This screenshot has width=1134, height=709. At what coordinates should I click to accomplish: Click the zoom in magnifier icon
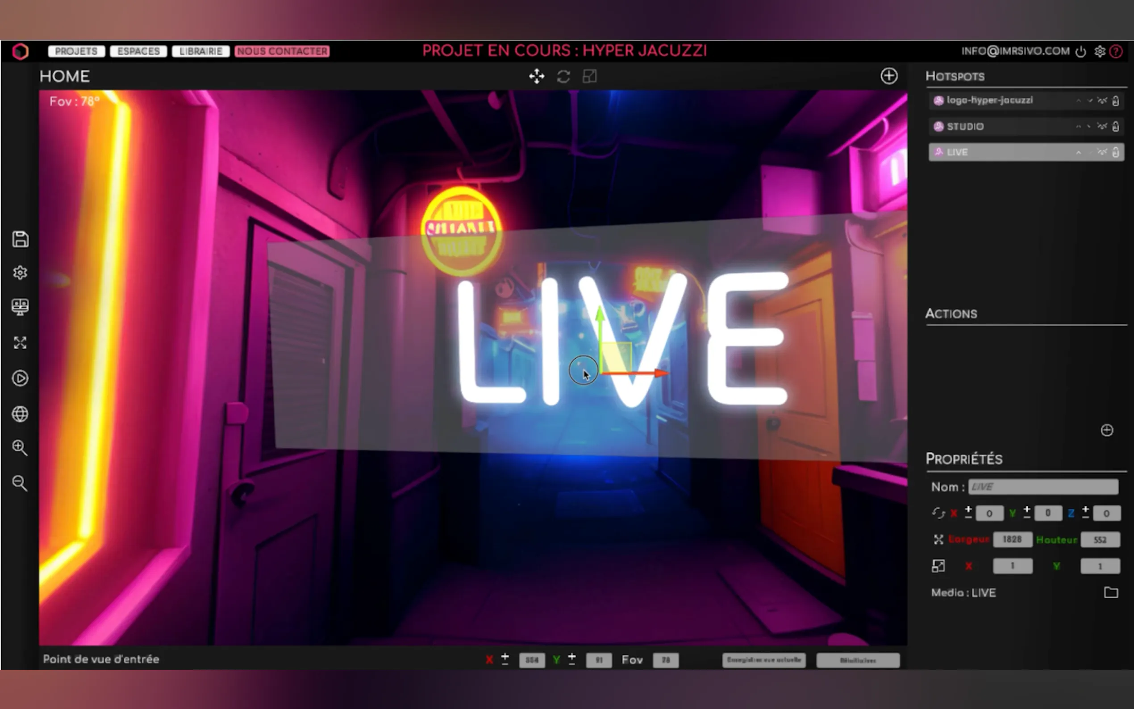click(20, 448)
